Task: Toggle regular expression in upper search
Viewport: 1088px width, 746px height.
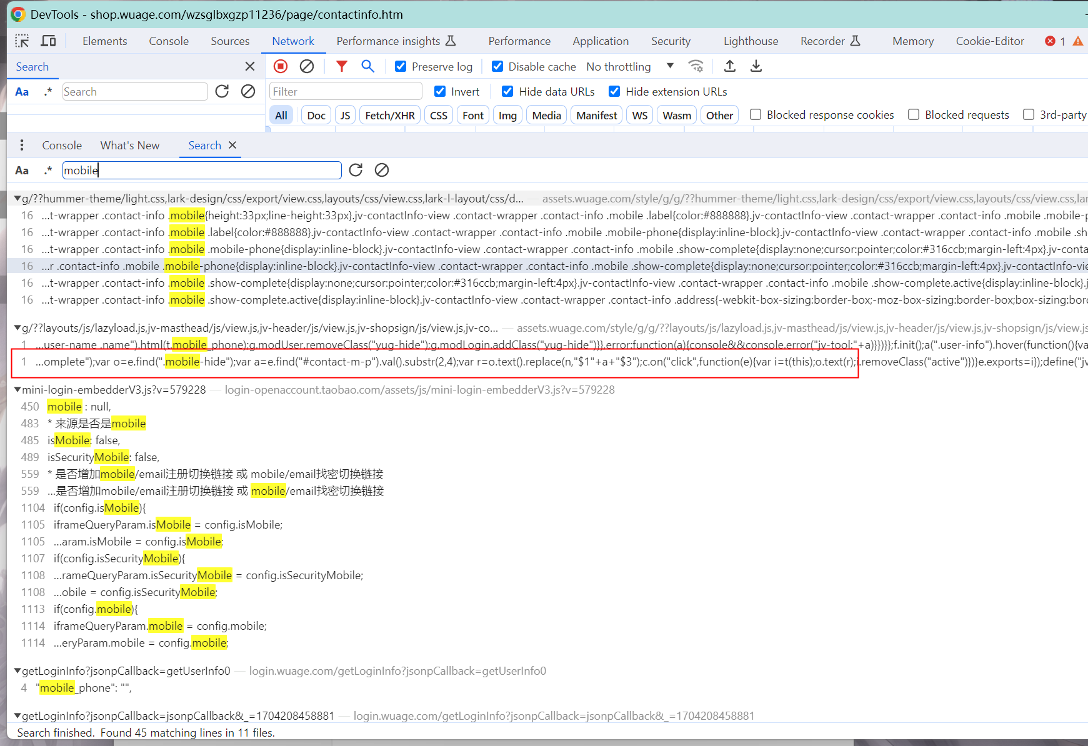Action: [48, 92]
